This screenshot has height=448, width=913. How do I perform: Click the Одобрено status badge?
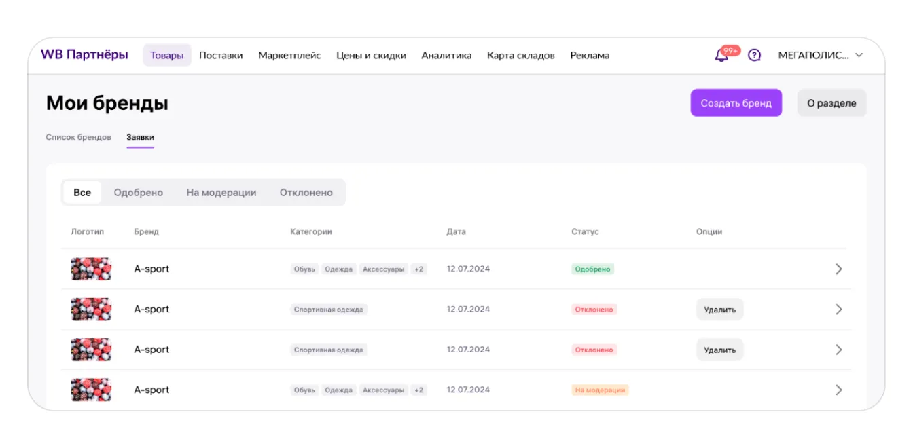tap(592, 269)
